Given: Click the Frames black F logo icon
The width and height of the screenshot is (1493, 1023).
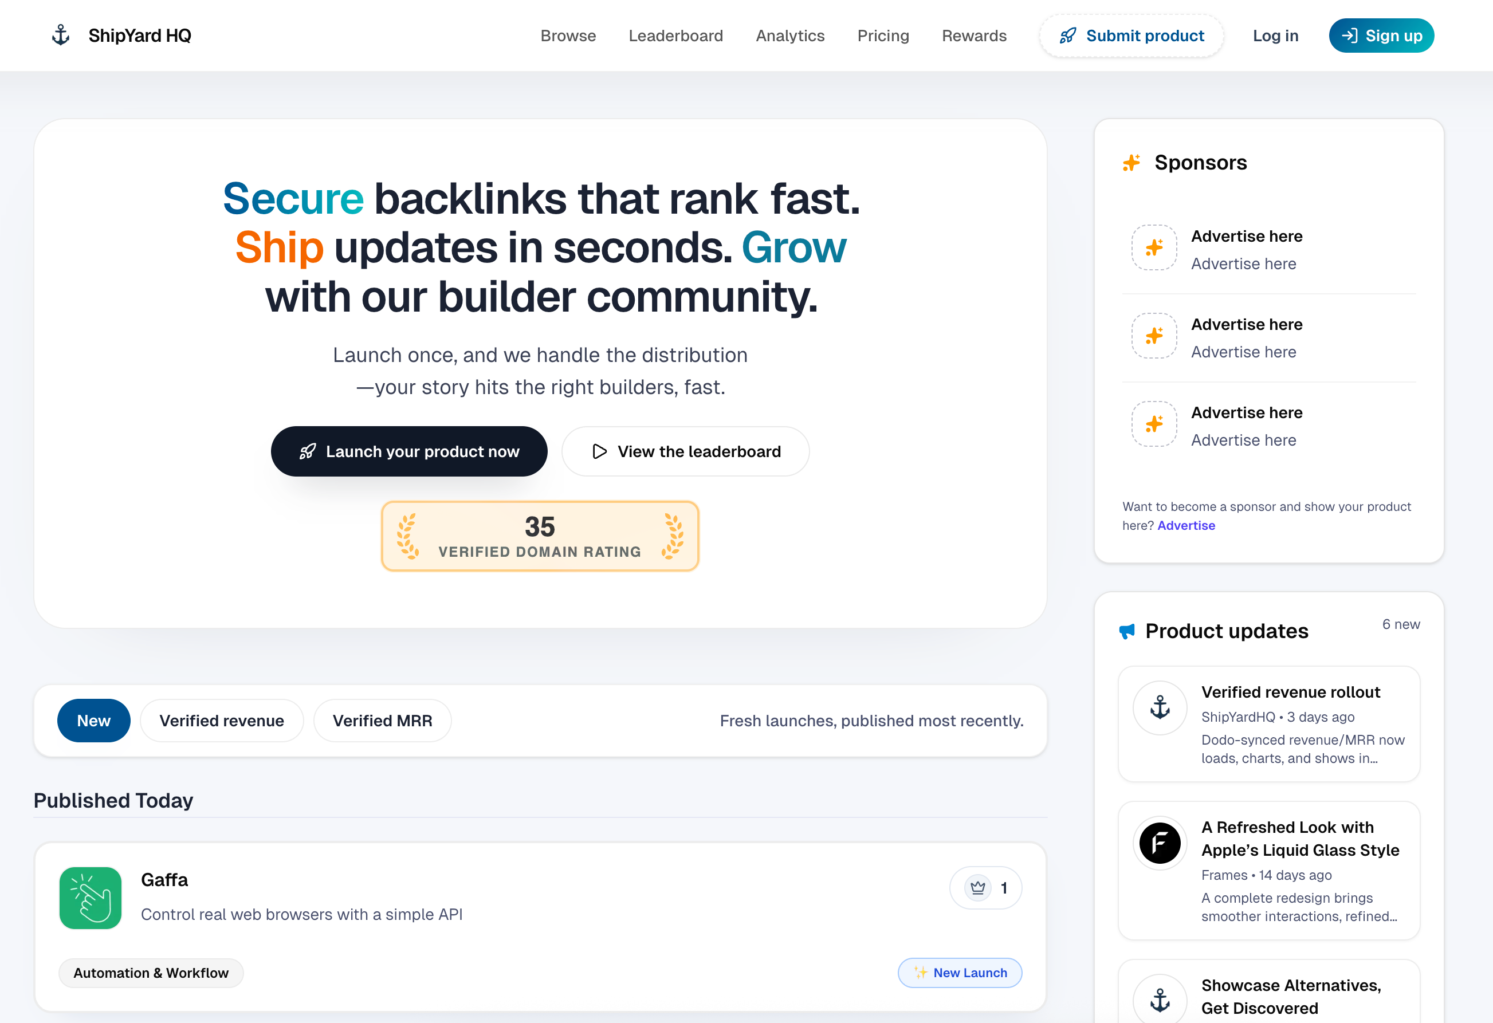Looking at the screenshot, I should click(1160, 843).
